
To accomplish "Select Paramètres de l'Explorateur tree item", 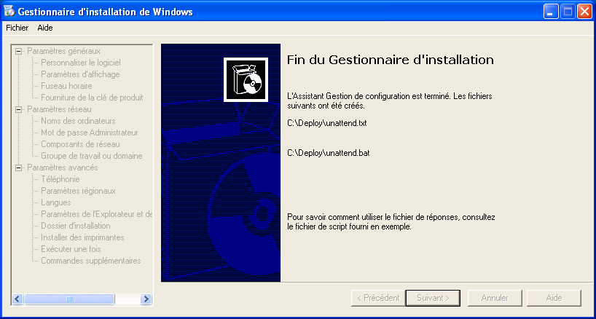I will pos(96,214).
